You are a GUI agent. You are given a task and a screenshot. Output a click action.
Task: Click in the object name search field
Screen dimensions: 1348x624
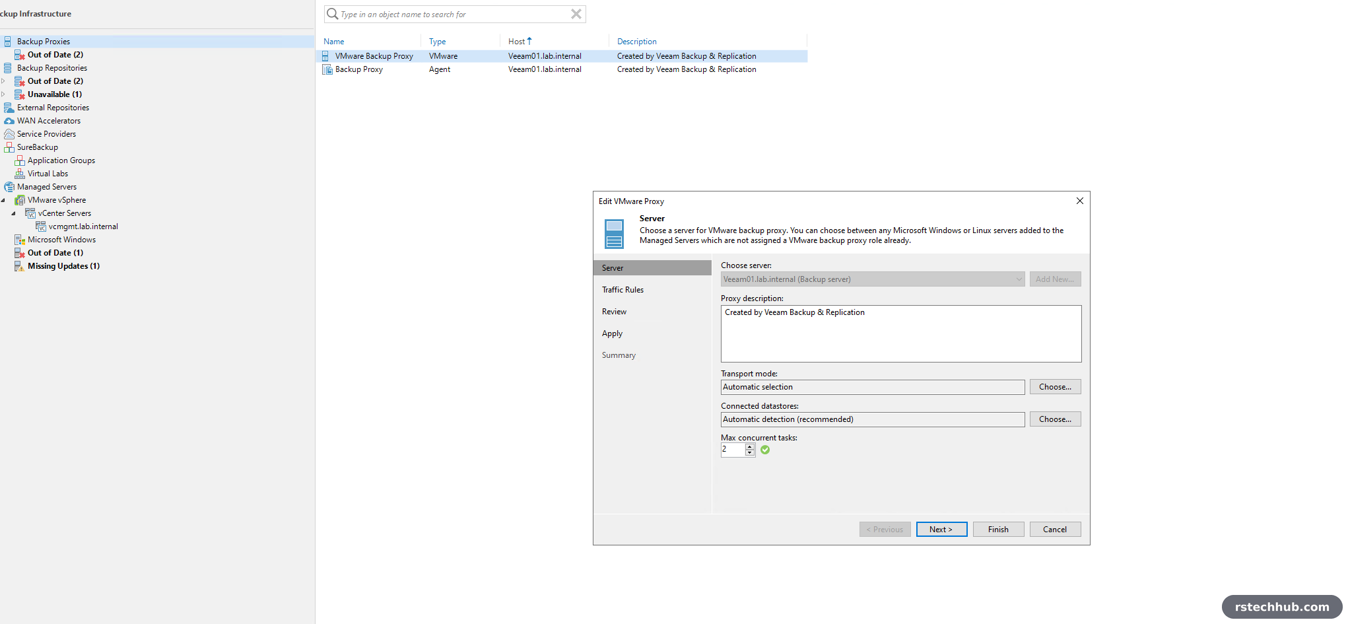tap(454, 14)
